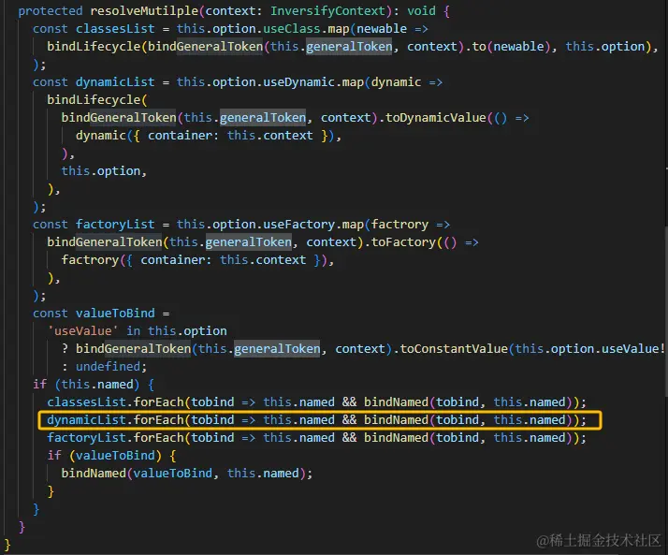Screen dimensions: 668x555
Task: Place cursor on useDynamic property
Action: point(298,81)
